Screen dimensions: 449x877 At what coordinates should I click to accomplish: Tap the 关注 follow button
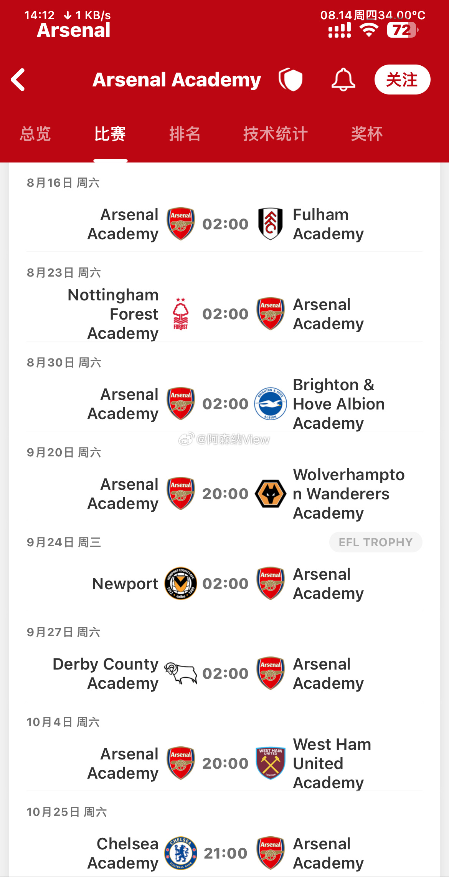(402, 80)
